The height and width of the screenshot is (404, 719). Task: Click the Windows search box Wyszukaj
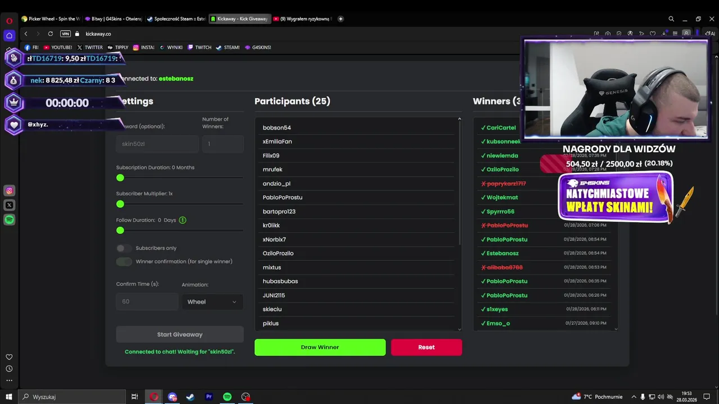coord(73,397)
